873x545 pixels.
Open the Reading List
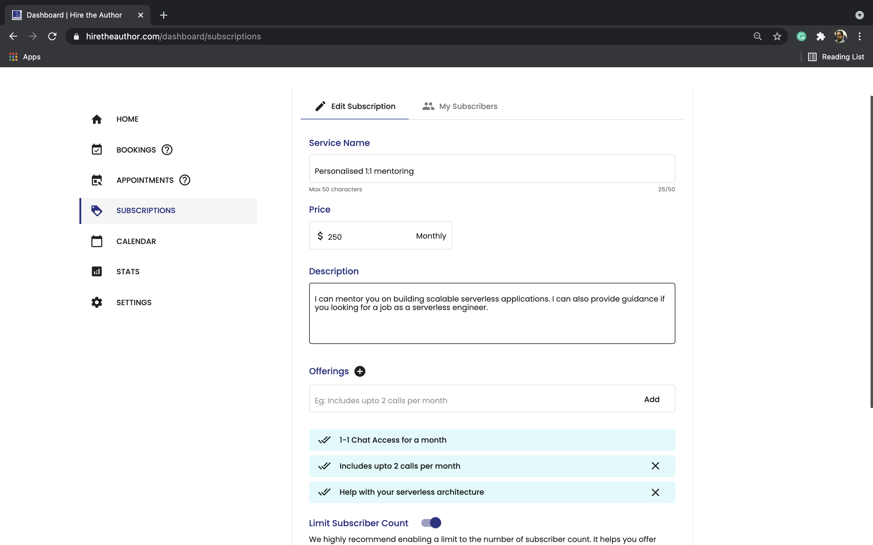tap(836, 57)
